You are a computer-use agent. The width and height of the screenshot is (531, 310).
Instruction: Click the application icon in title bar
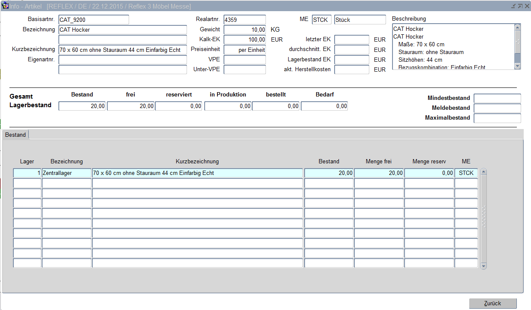point(6,6)
